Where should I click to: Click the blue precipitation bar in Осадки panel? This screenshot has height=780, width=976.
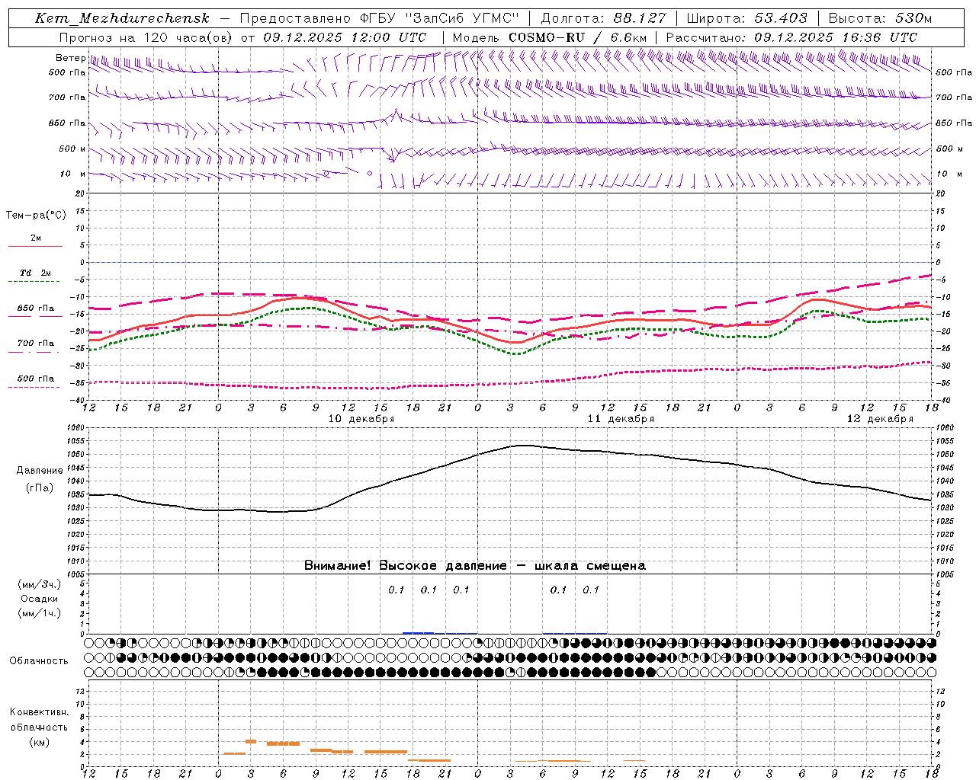tap(419, 632)
